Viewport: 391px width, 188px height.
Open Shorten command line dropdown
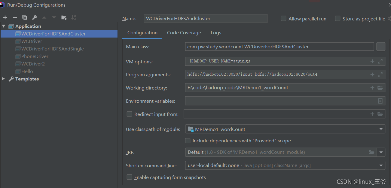[381, 165]
